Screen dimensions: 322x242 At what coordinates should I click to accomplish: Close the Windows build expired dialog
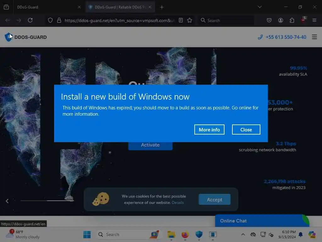coord(246,130)
